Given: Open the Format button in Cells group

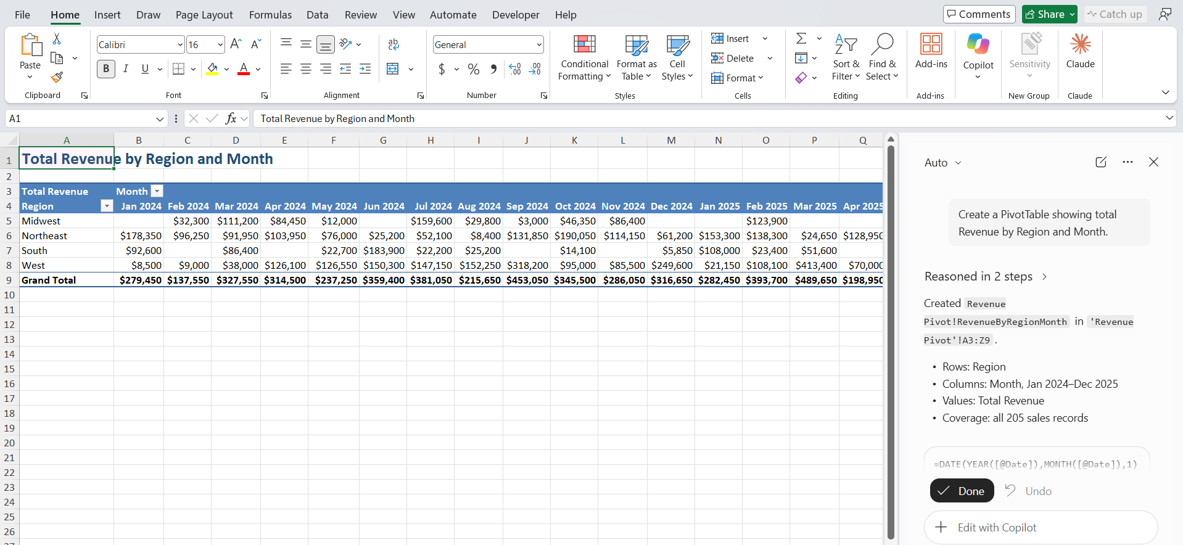Looking at the screenshot, I should [x=737, y=78].
